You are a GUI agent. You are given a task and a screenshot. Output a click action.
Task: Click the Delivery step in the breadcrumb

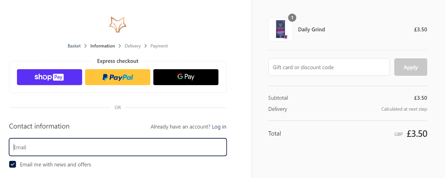pyautogui.click(x=133, y=46)
